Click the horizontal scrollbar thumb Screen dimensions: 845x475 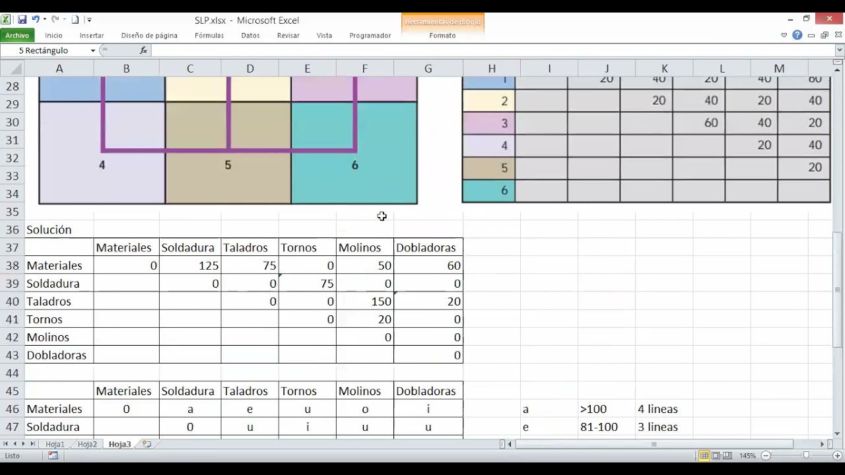654,445
